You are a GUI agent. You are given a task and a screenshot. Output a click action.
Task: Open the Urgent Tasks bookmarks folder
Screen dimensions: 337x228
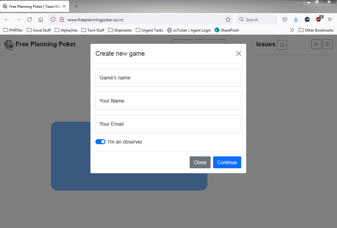point(149,30)
